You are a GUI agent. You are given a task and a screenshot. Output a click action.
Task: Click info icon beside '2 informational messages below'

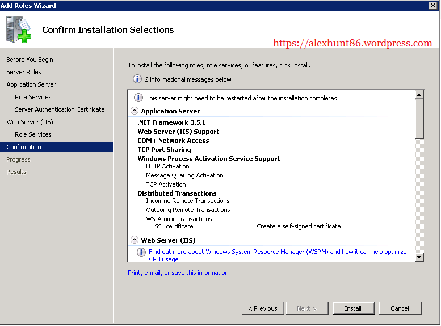137,79
